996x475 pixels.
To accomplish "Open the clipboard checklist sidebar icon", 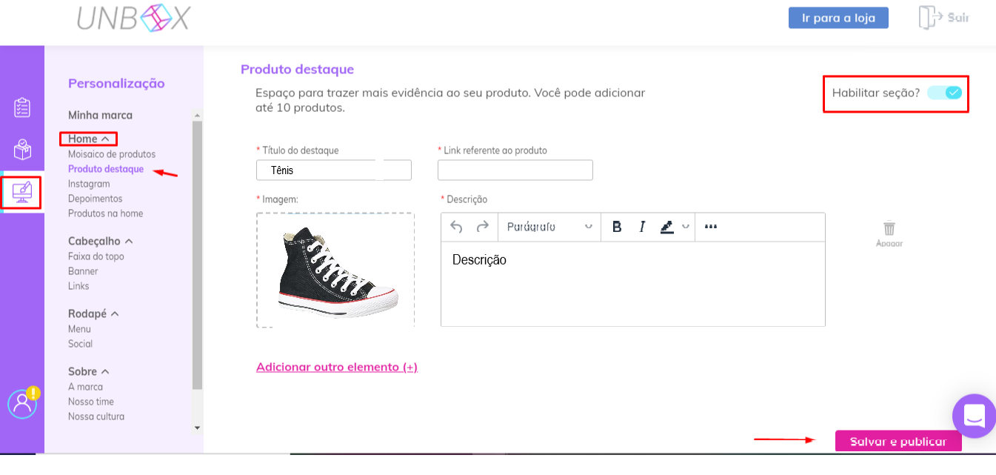I will [x=22, y=107].
